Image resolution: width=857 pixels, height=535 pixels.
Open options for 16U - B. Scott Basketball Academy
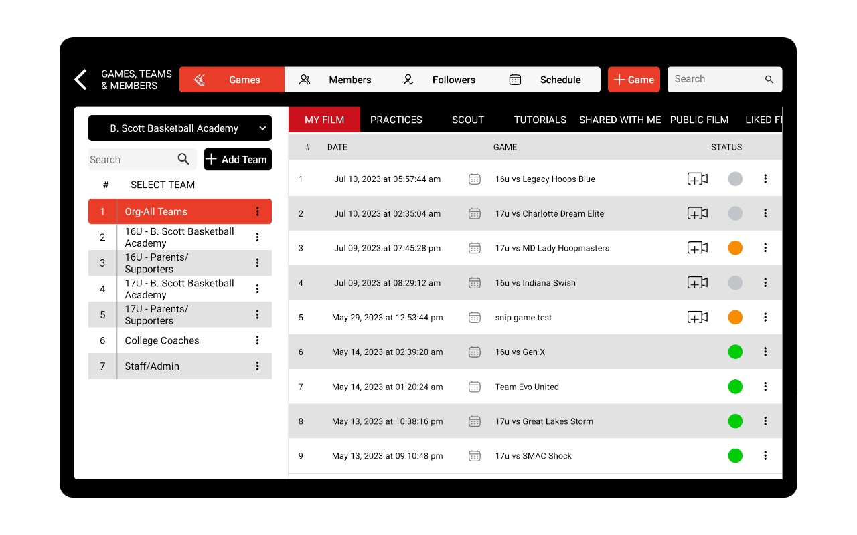(257, 237)
